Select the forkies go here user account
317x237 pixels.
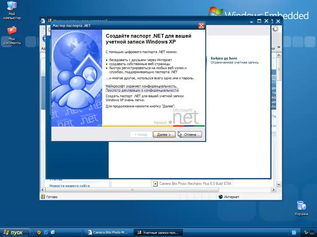[x=224, y=58]
